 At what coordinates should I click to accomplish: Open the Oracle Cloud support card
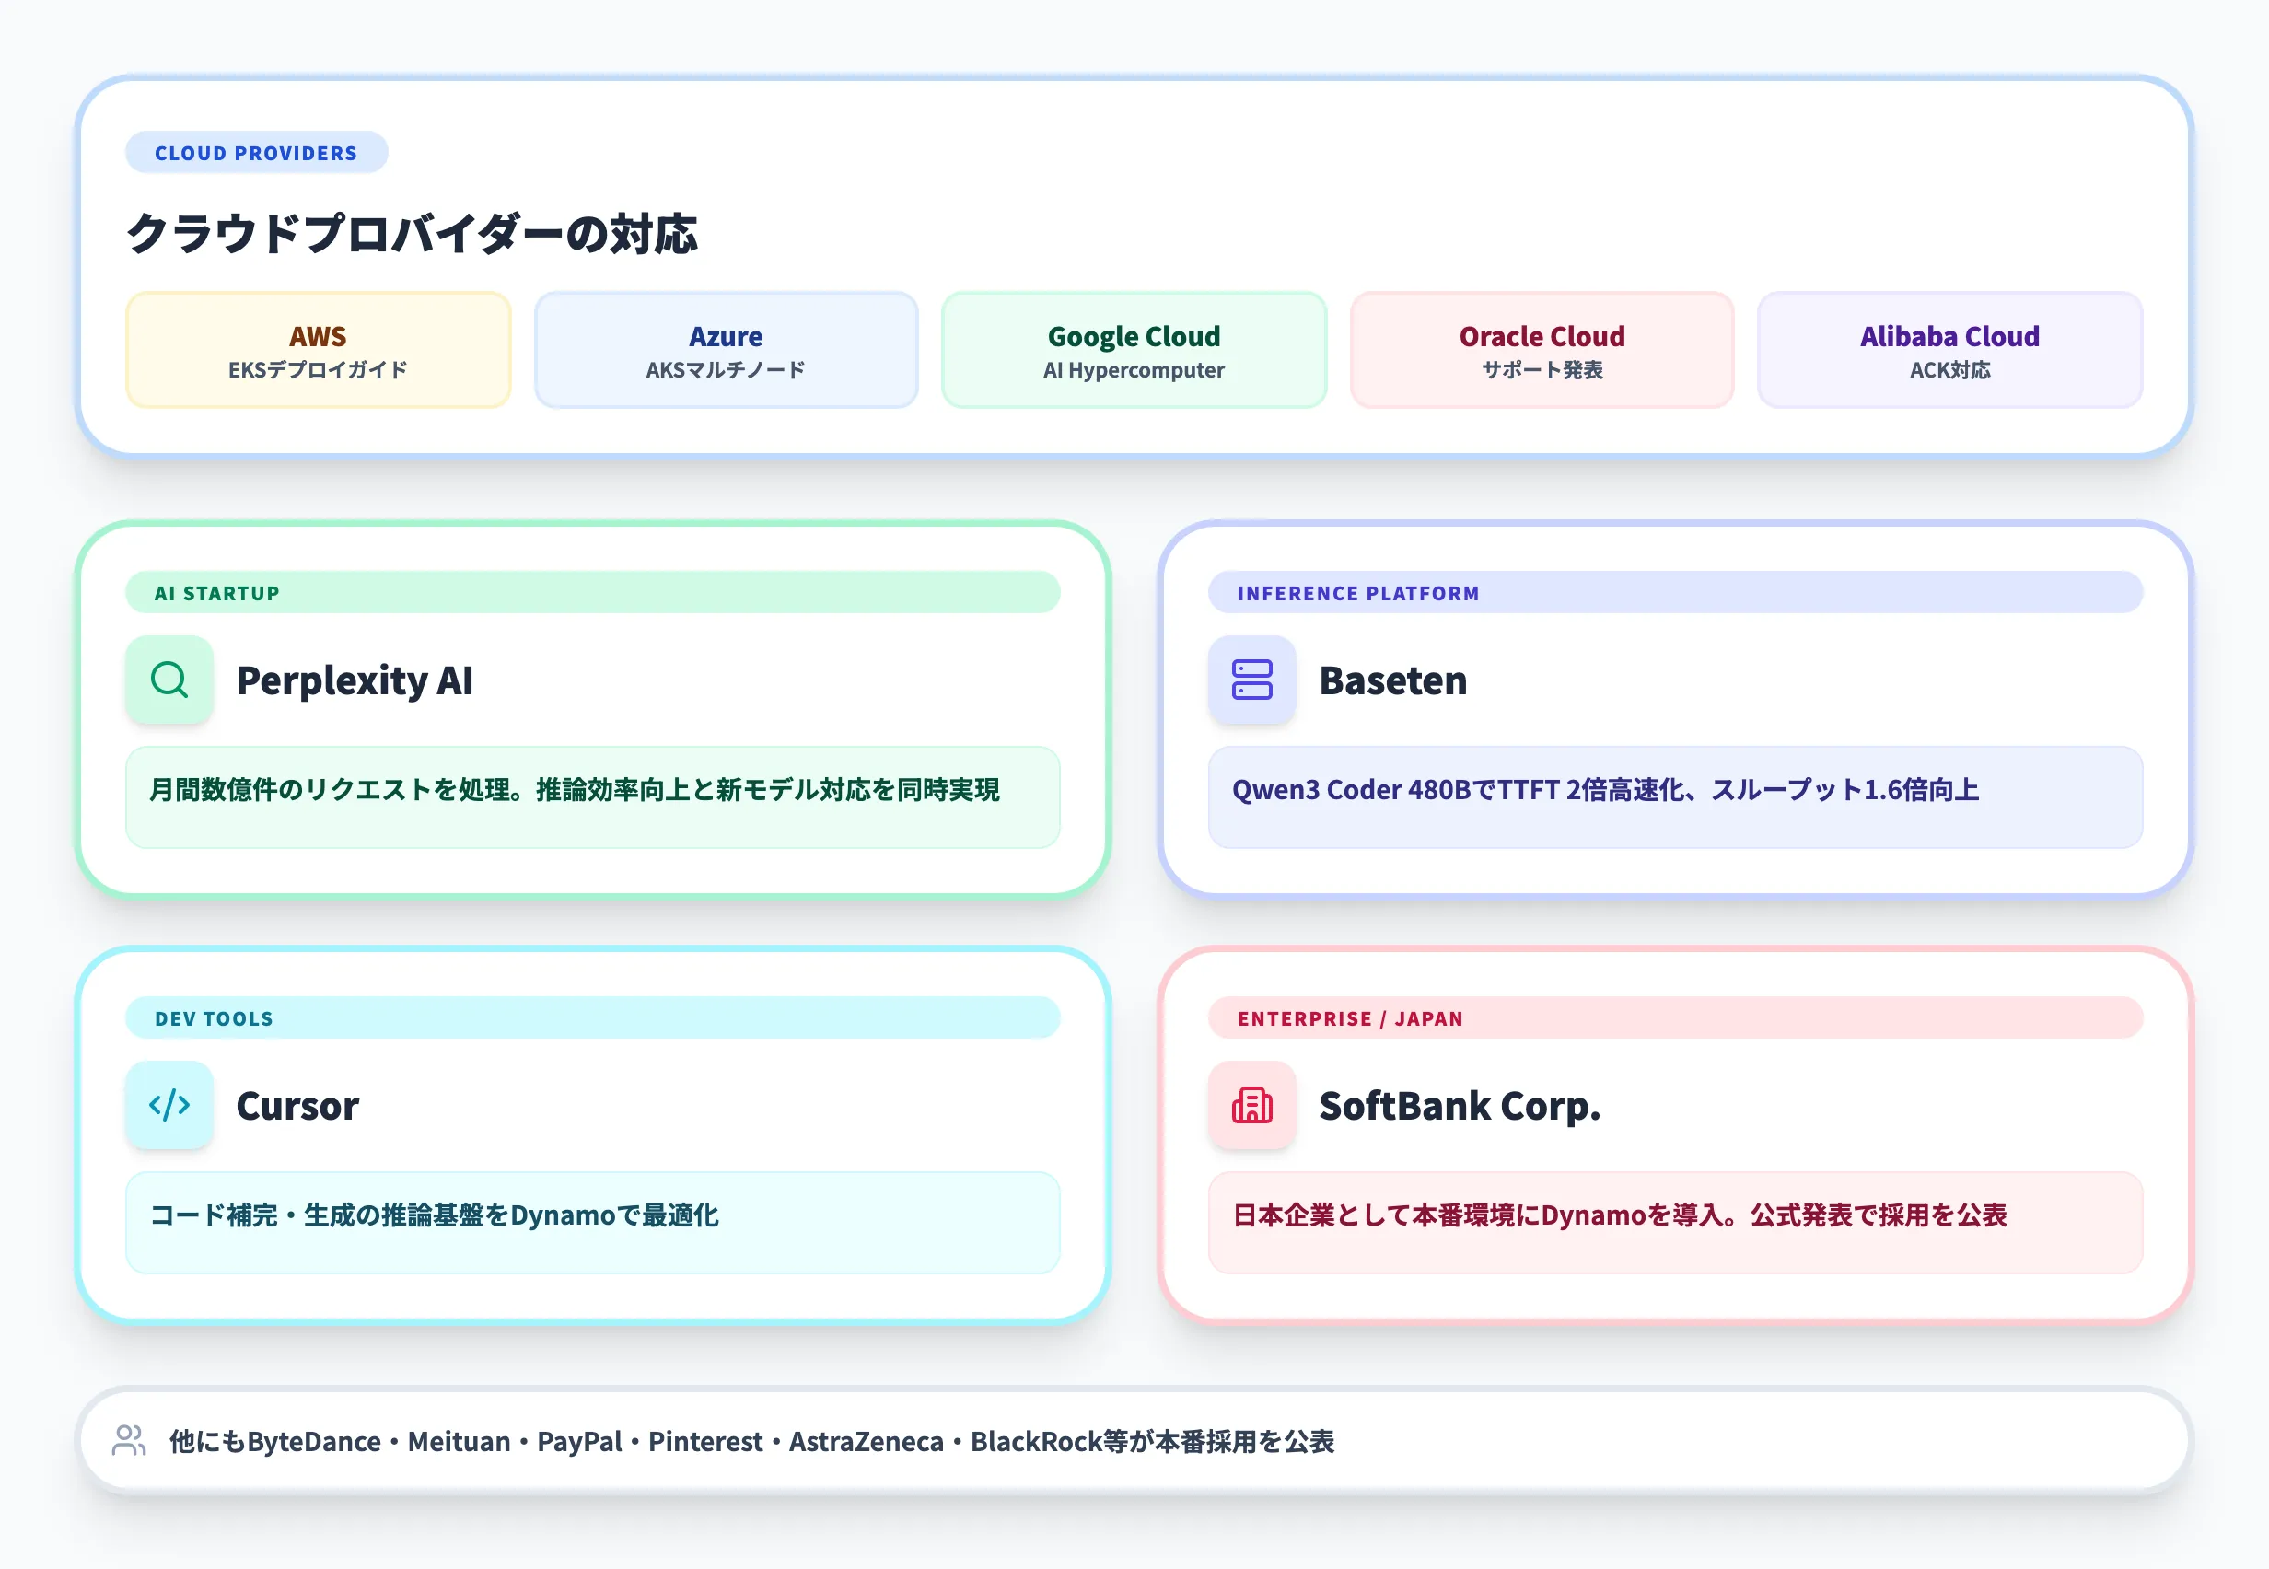[x=1542, y=350]
